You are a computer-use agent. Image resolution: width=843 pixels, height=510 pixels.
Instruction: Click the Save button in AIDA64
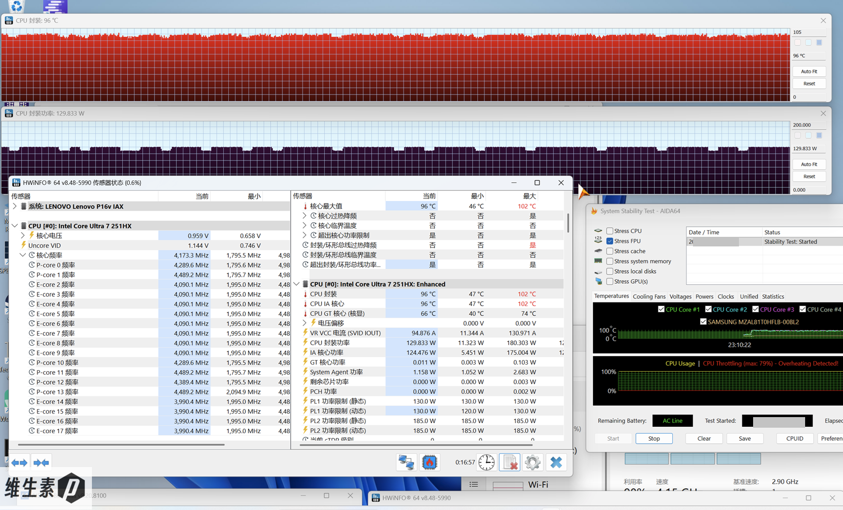(x=745, y=438)
